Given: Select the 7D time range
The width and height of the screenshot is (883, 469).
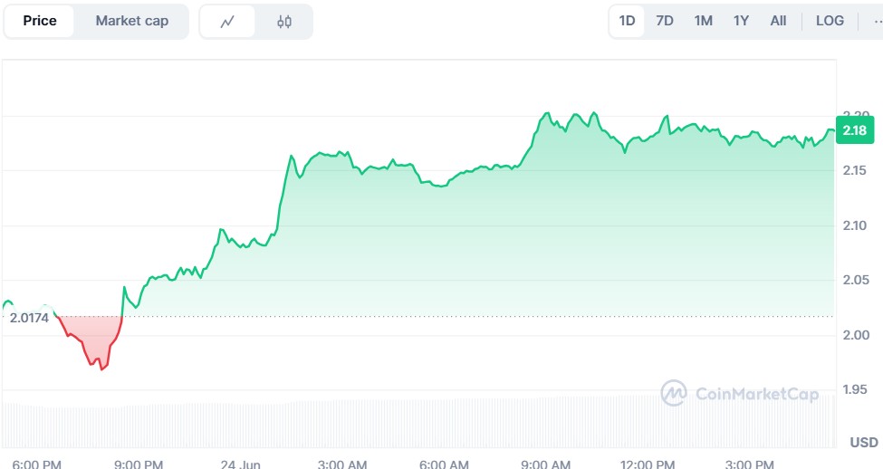Looking at the screenshot, I should (665, 21).
